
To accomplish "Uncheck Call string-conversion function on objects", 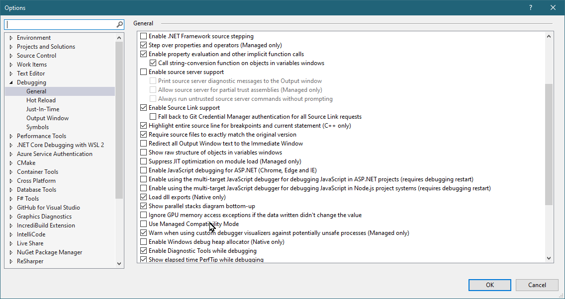I will (153, 63).
